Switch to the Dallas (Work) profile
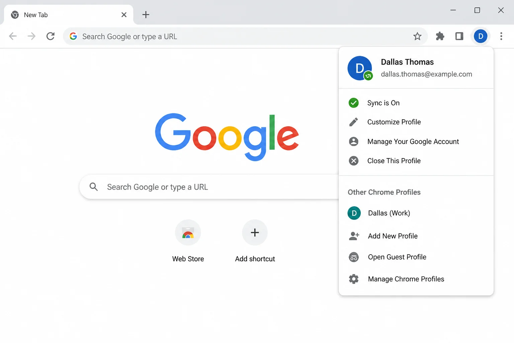This screenshot has height=343, width=514. point(416,213)
